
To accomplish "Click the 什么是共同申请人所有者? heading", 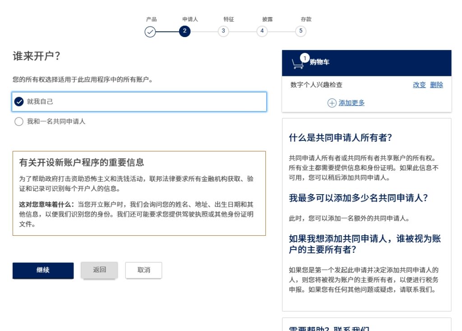I will (x=340, y=138).
